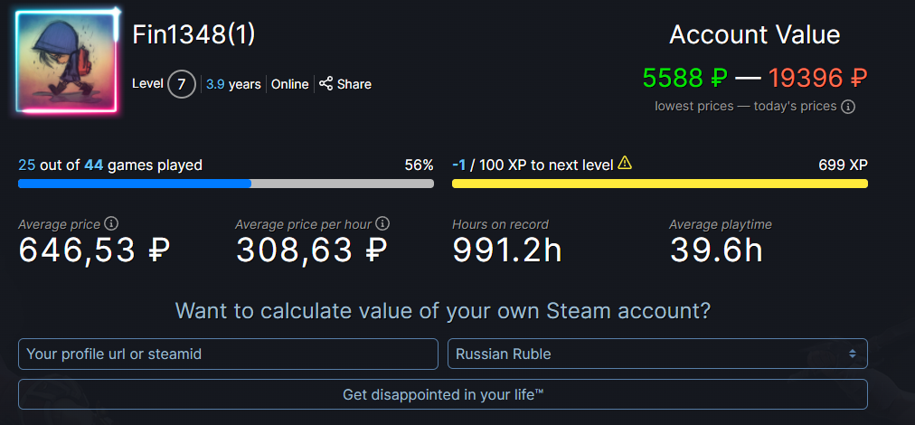The width and height of the screenshot is (915, 425).
Task: Click the Fin1348(1) profile name
Action: [193, 35]
